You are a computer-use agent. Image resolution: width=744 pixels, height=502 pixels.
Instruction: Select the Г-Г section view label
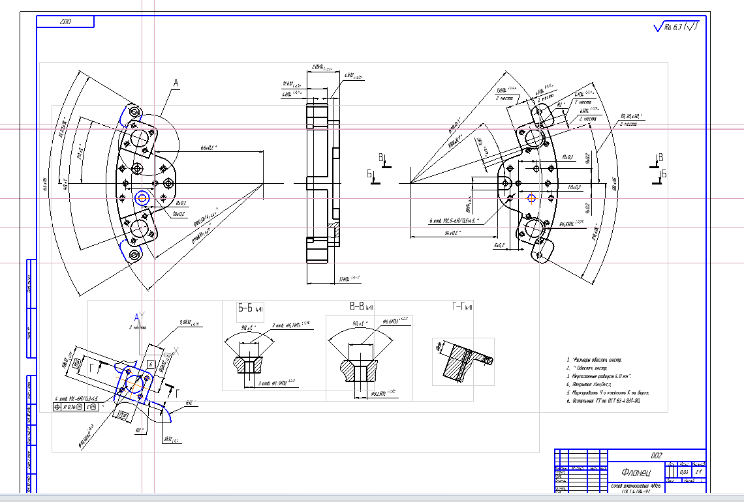pyautogui.click(x=462, y=306)
